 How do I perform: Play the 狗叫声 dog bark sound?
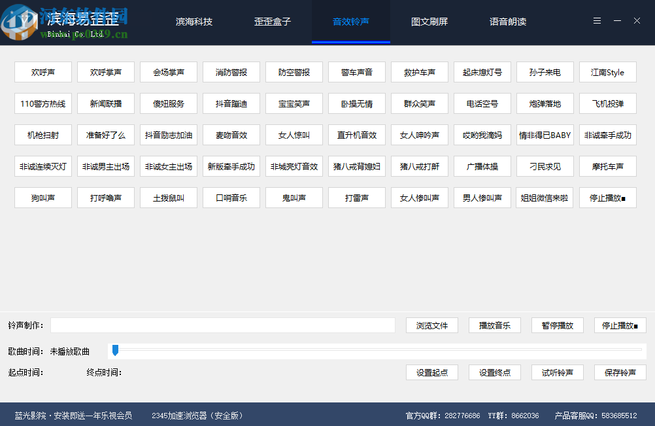pyautogui.click(x=42, y=198)
